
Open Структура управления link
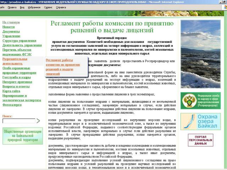[19, 41]
